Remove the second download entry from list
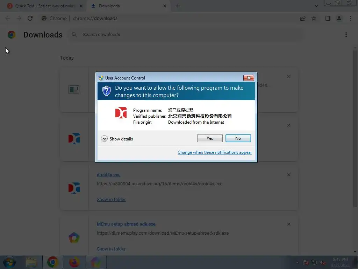The height and width of the screenshot is (269, 358). pos(288,125)
